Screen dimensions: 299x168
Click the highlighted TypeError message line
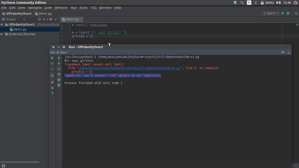(113, 76)
